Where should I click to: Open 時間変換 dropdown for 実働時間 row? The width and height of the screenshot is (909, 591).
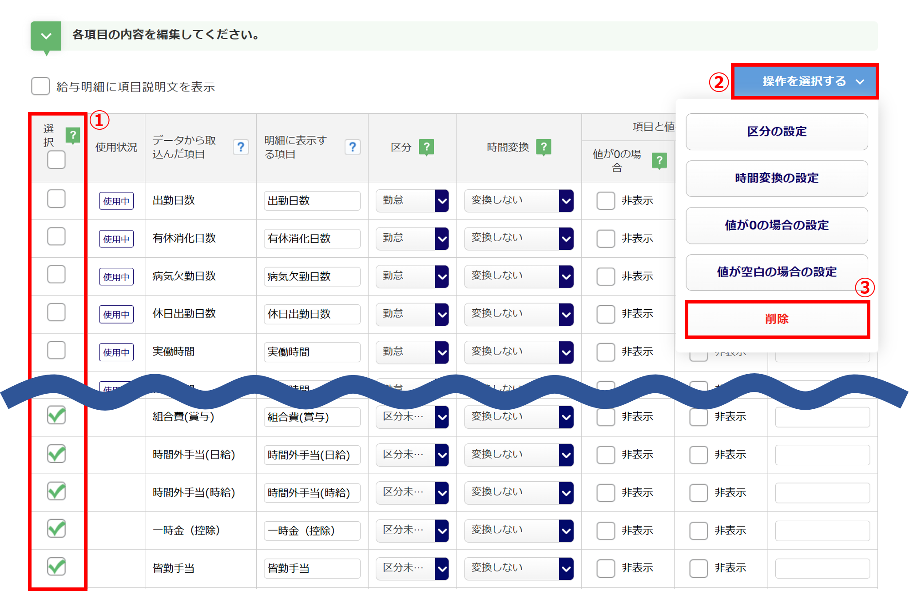tap(519, 352)
